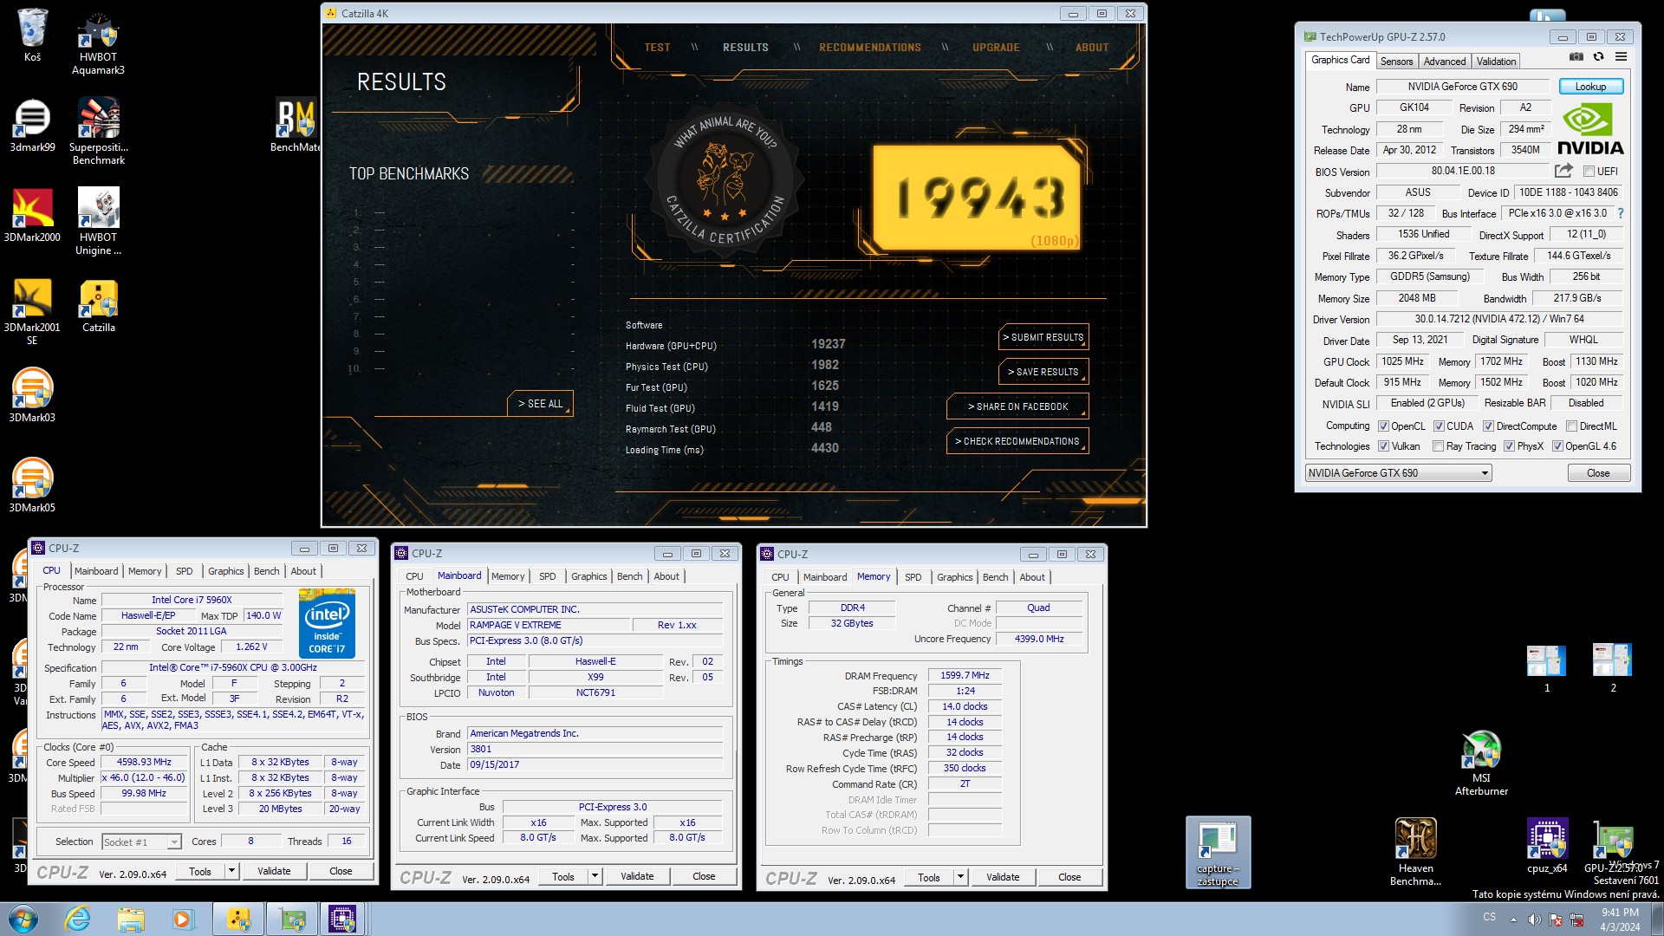Switch to Sensors tab in GPU-Z
This screenshot has width=1664, height=936.
[1396, 62]
